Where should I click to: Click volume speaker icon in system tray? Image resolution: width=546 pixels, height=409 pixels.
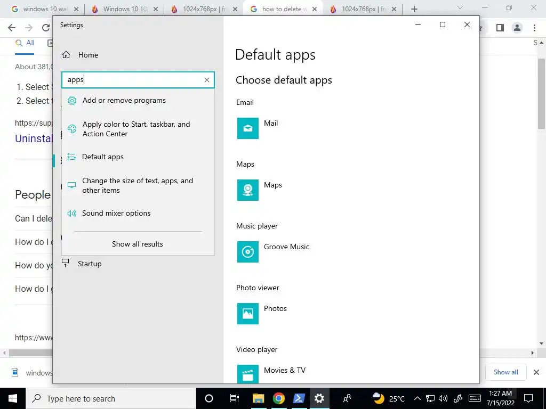443,398
